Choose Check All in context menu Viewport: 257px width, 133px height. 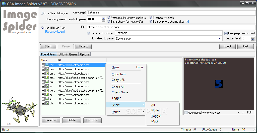(126, 87)
